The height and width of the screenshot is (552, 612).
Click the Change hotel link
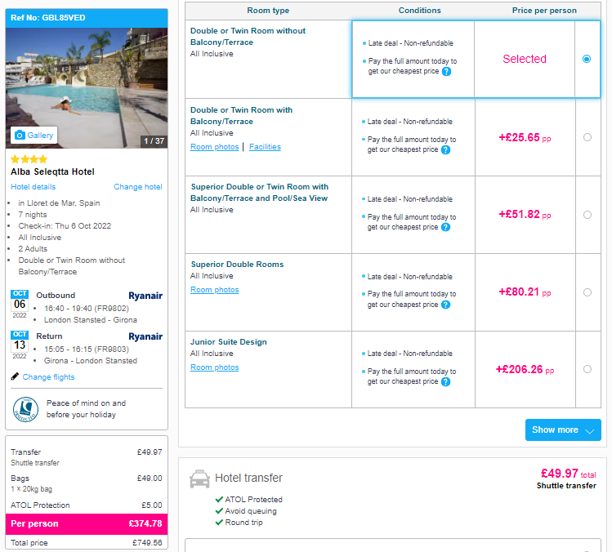pyautogui.click(x=138, y=187)
